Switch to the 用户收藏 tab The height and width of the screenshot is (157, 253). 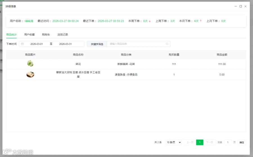(29, 35)
